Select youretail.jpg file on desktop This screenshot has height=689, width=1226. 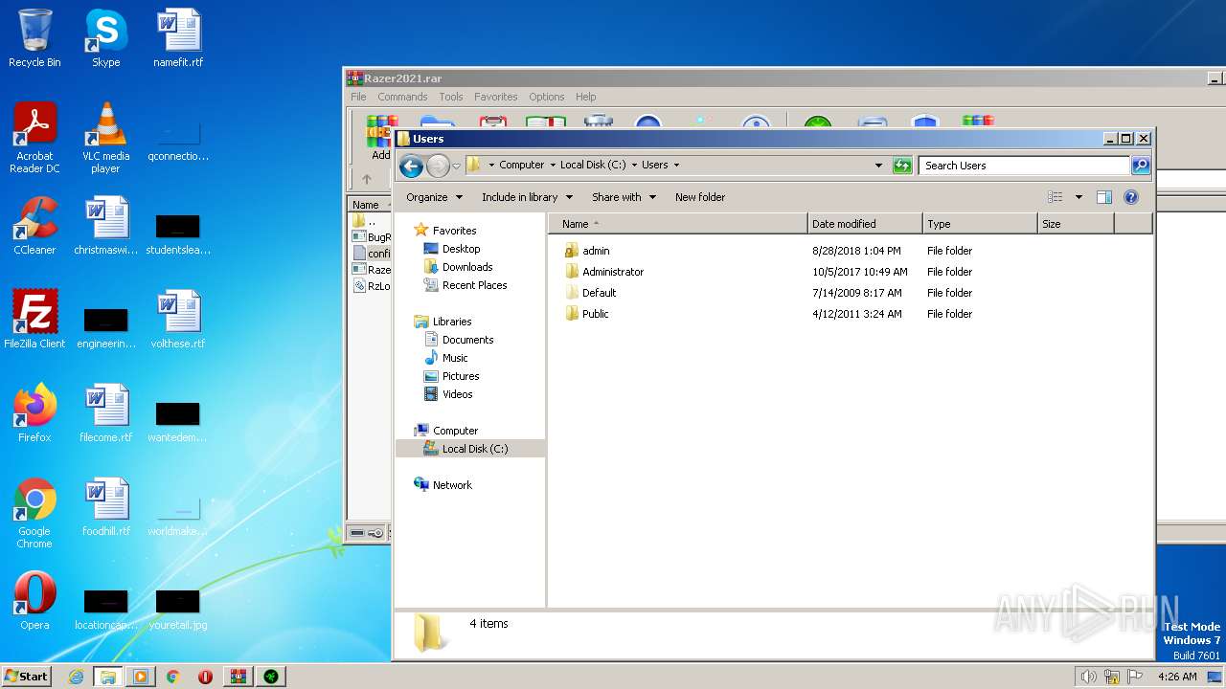178,610
